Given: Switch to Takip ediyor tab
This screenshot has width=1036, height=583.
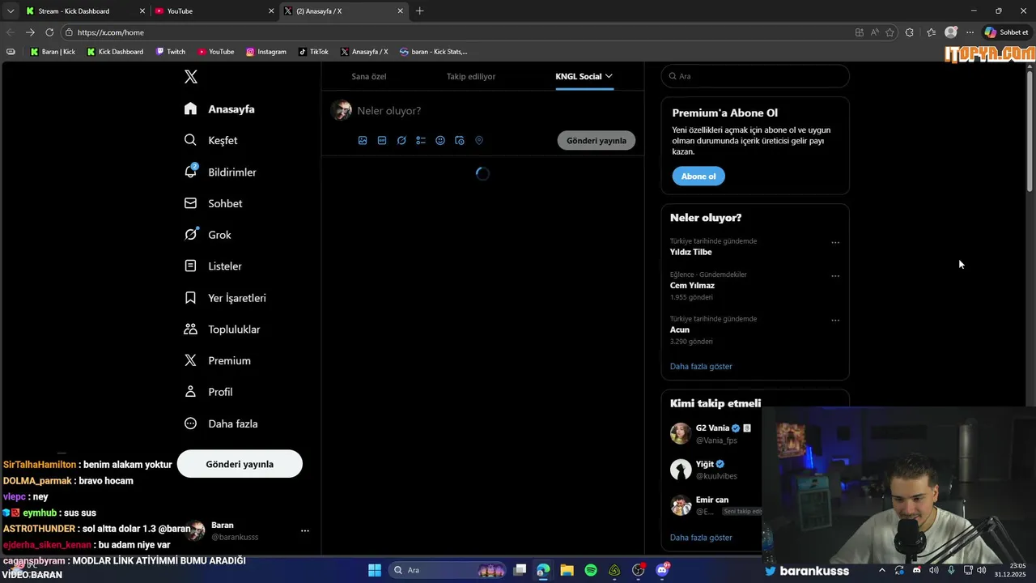Looking at the screenshot, I should [x=471, y=76].
